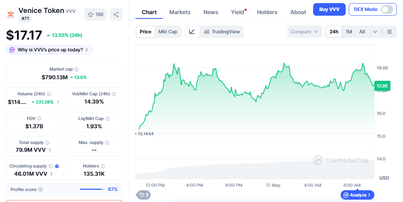
Task: Click the Liq/Mkt Cap info icon
Action: tap(108, 119)
